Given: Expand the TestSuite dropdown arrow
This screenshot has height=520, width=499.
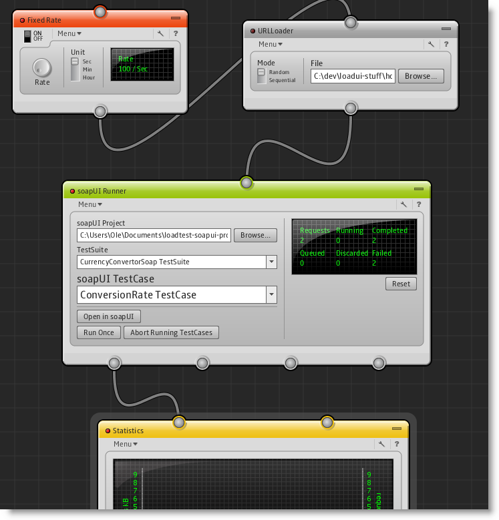Looking at the screenshot, I should pyautogui.click(x=271, y=262).
